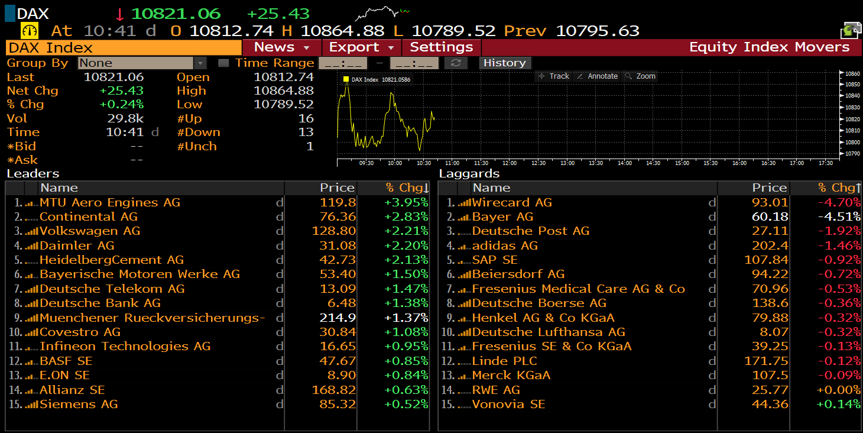Click the bar icon beside Siemens AG
Screen dimensions: 863x433
point(31,405)
